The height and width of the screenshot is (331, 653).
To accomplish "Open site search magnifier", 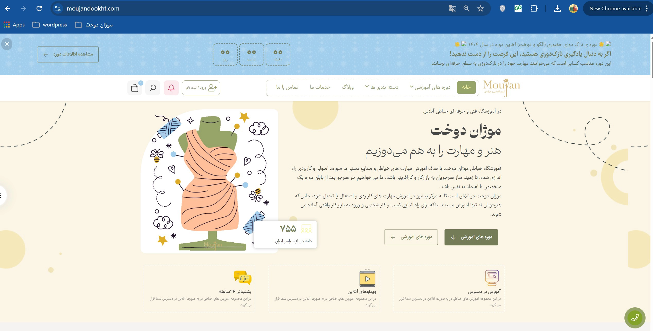I will [153, 88].
